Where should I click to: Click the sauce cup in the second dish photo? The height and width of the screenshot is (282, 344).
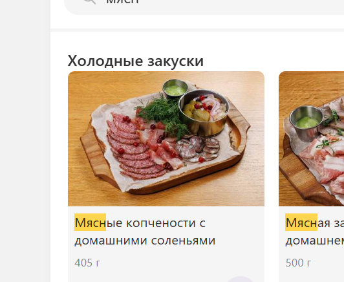(306, 123)
